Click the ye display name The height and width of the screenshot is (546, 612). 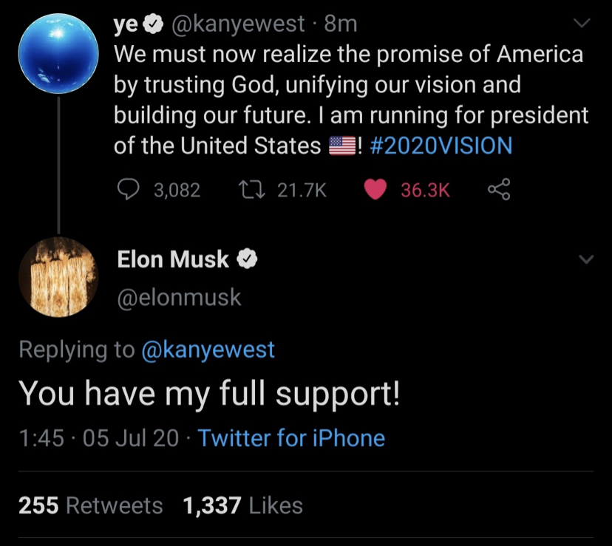pyautogui.click(x=126, y=24)
